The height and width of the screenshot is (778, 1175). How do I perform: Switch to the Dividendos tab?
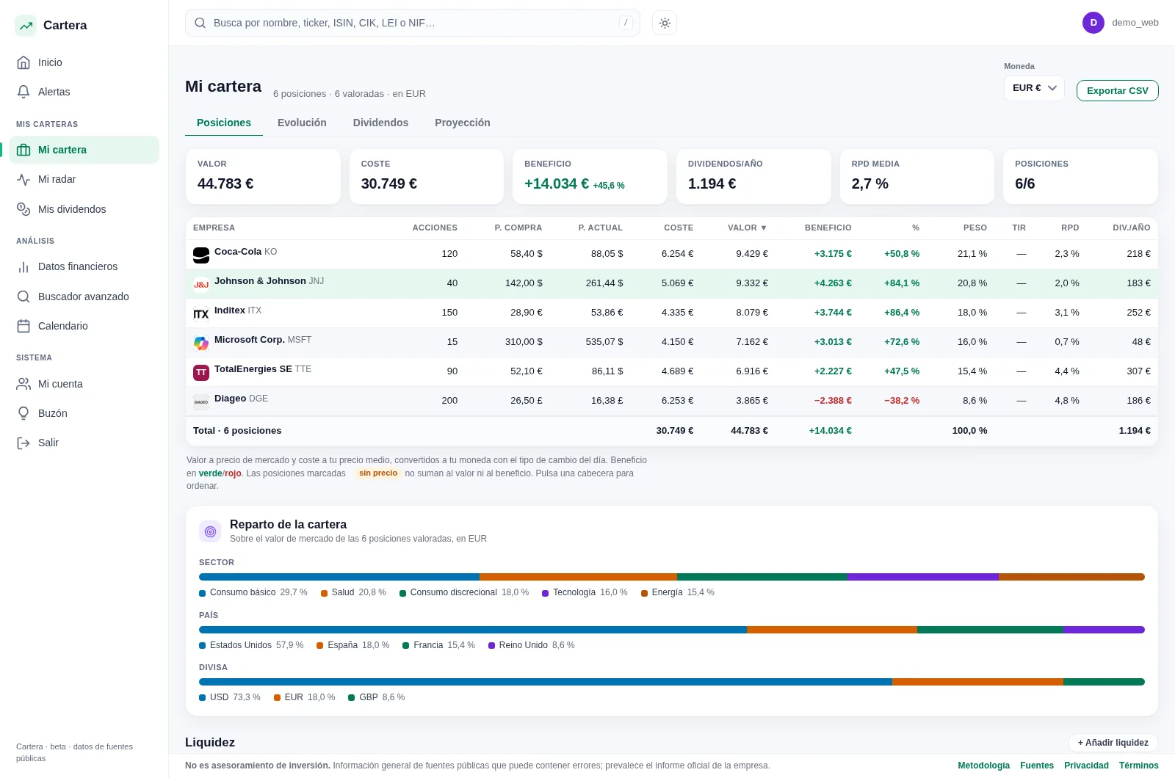(380, 123)
